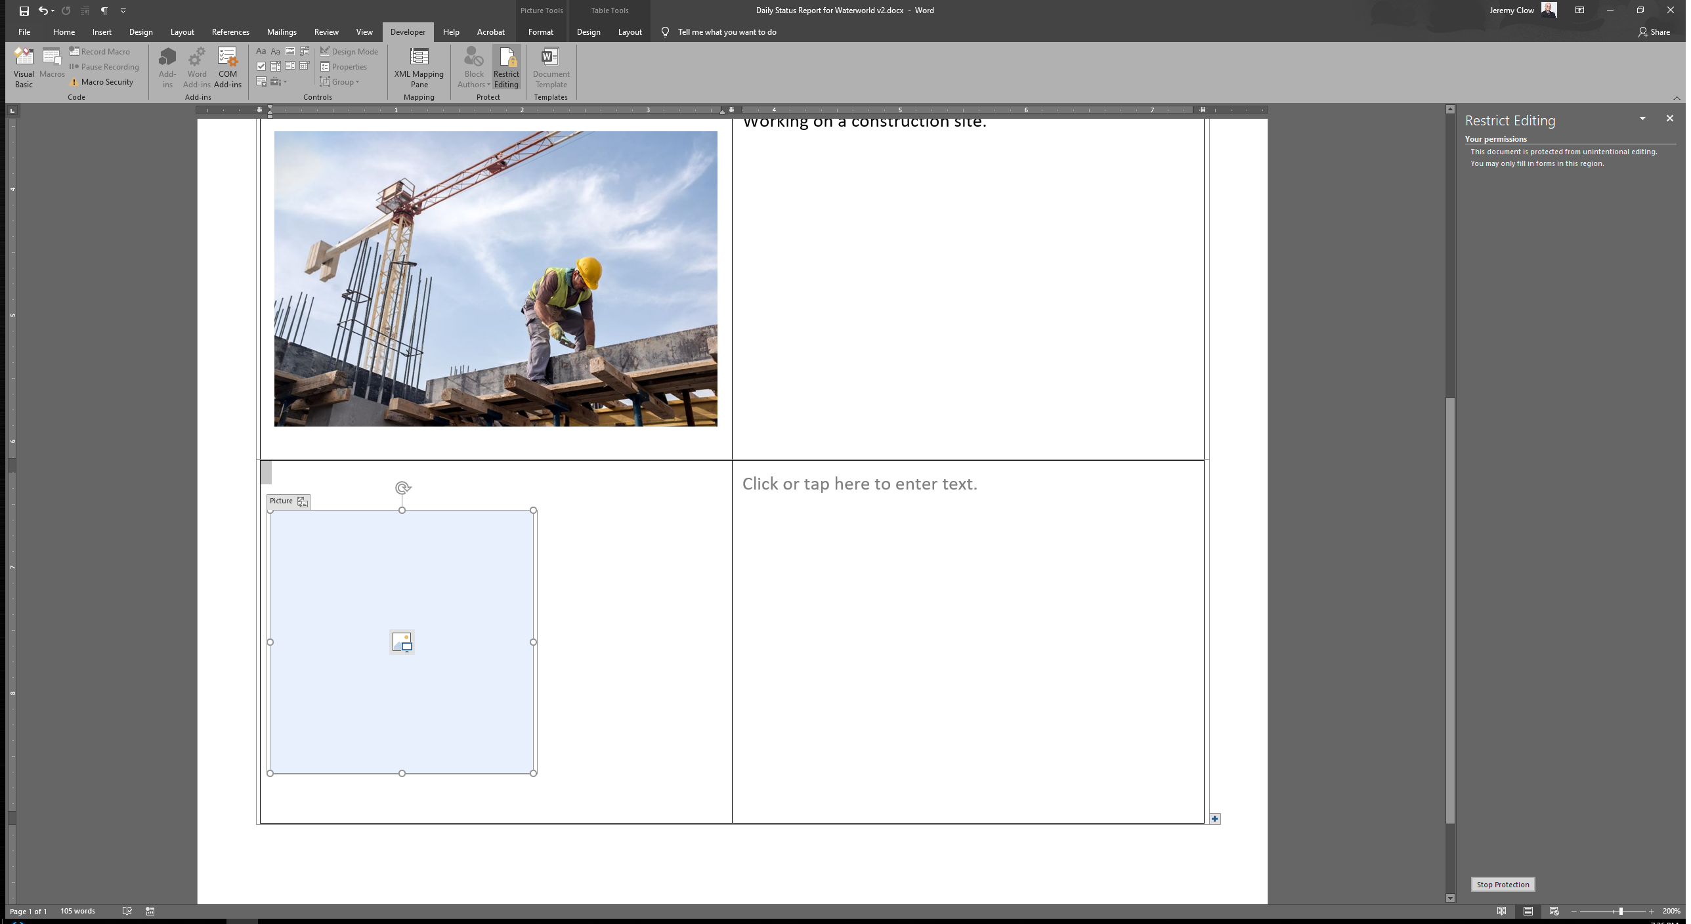Toggle the Restrict Editing pane

tap(506, 68)
